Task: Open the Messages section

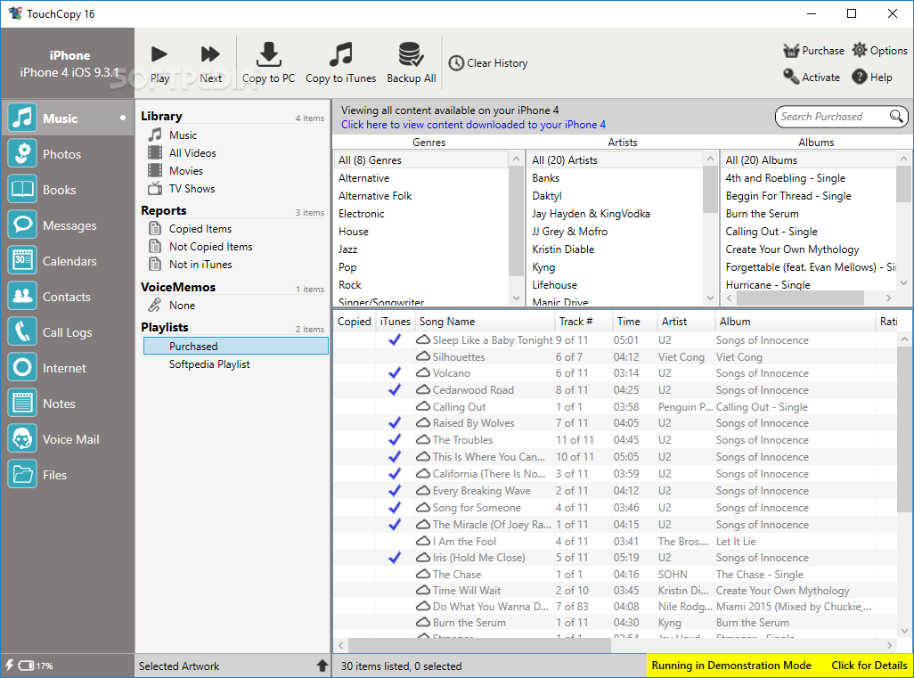Action: [x=67, y=225]
